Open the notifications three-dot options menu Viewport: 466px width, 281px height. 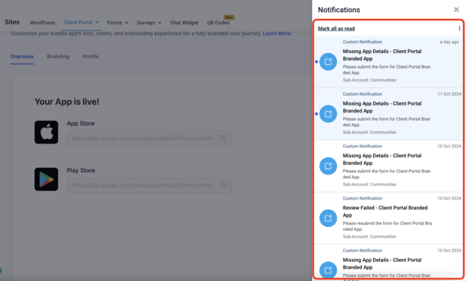(459, 28)
